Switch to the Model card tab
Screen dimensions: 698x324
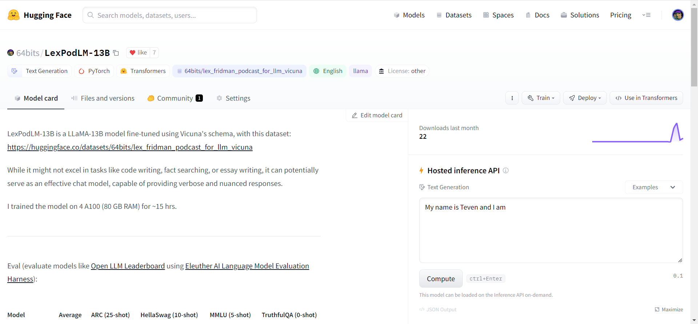click(36, 98)
